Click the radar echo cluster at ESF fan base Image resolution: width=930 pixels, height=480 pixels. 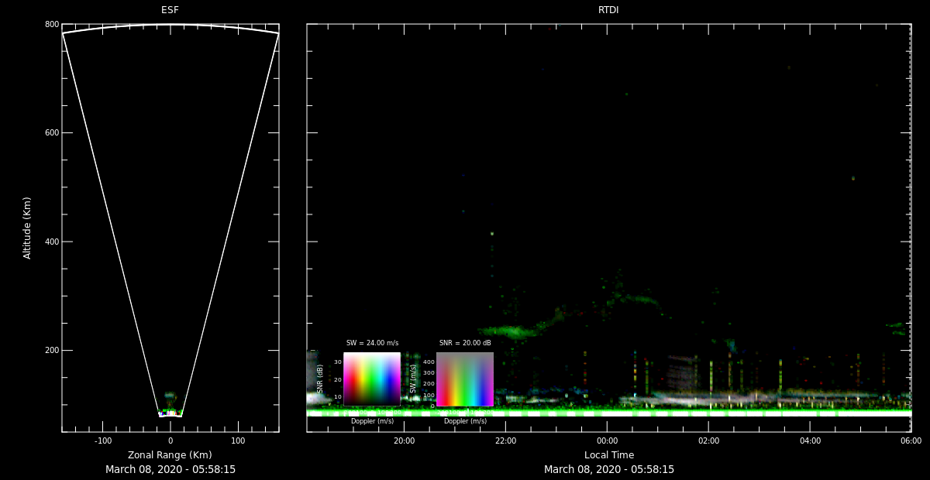tap(170, 413)
